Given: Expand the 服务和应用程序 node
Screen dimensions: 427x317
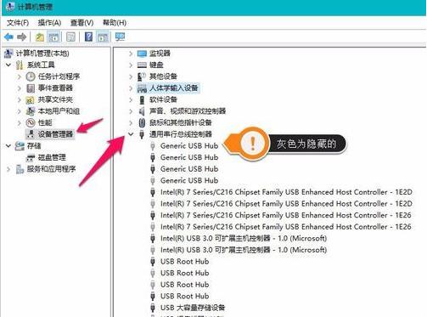Looking at the screenshot, I should [x=8, y=169].
